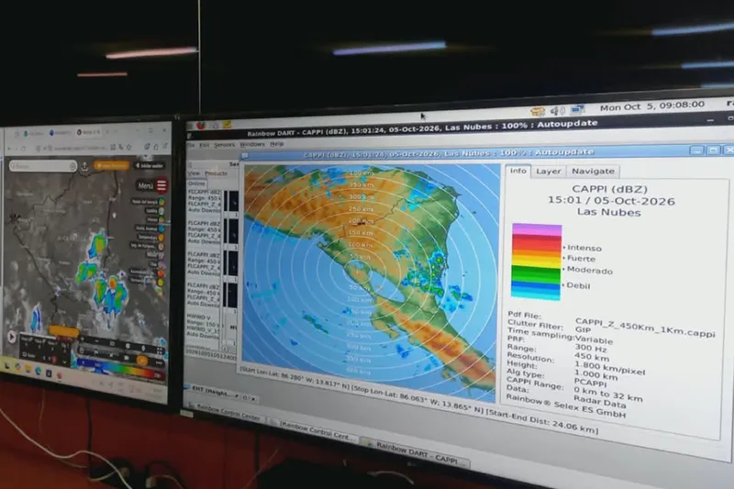Click the Moderado legend label
This screenshot has width=734, height=489.
click(x=589, y=270)
